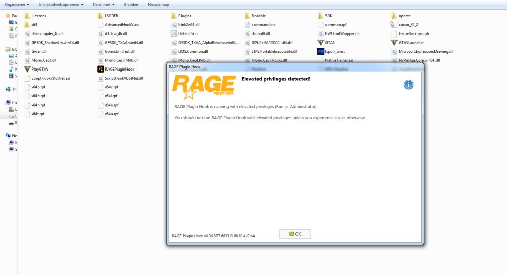
Task: Open the Organiseren dropdown menu
Action: click(x=17, y=5)
